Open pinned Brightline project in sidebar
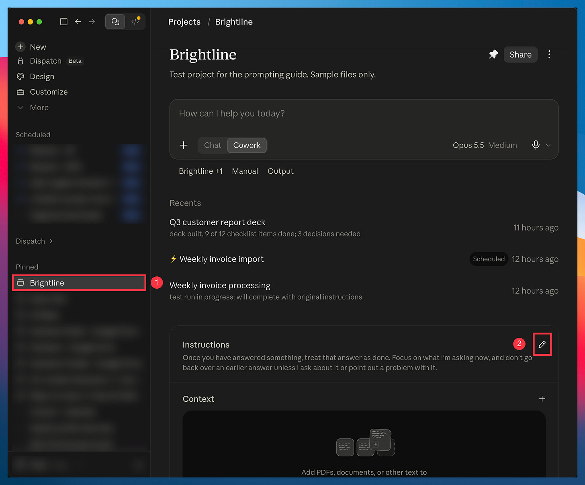The image size is (585, 485). pos(79,283)
